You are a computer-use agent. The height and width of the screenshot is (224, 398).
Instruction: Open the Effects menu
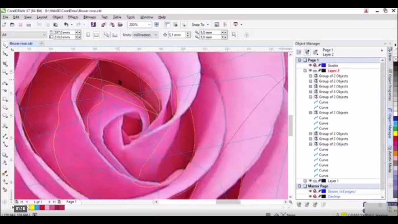(x=73, y=17)
